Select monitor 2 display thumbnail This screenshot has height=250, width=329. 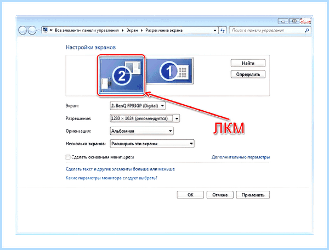[x=121, y=75]
